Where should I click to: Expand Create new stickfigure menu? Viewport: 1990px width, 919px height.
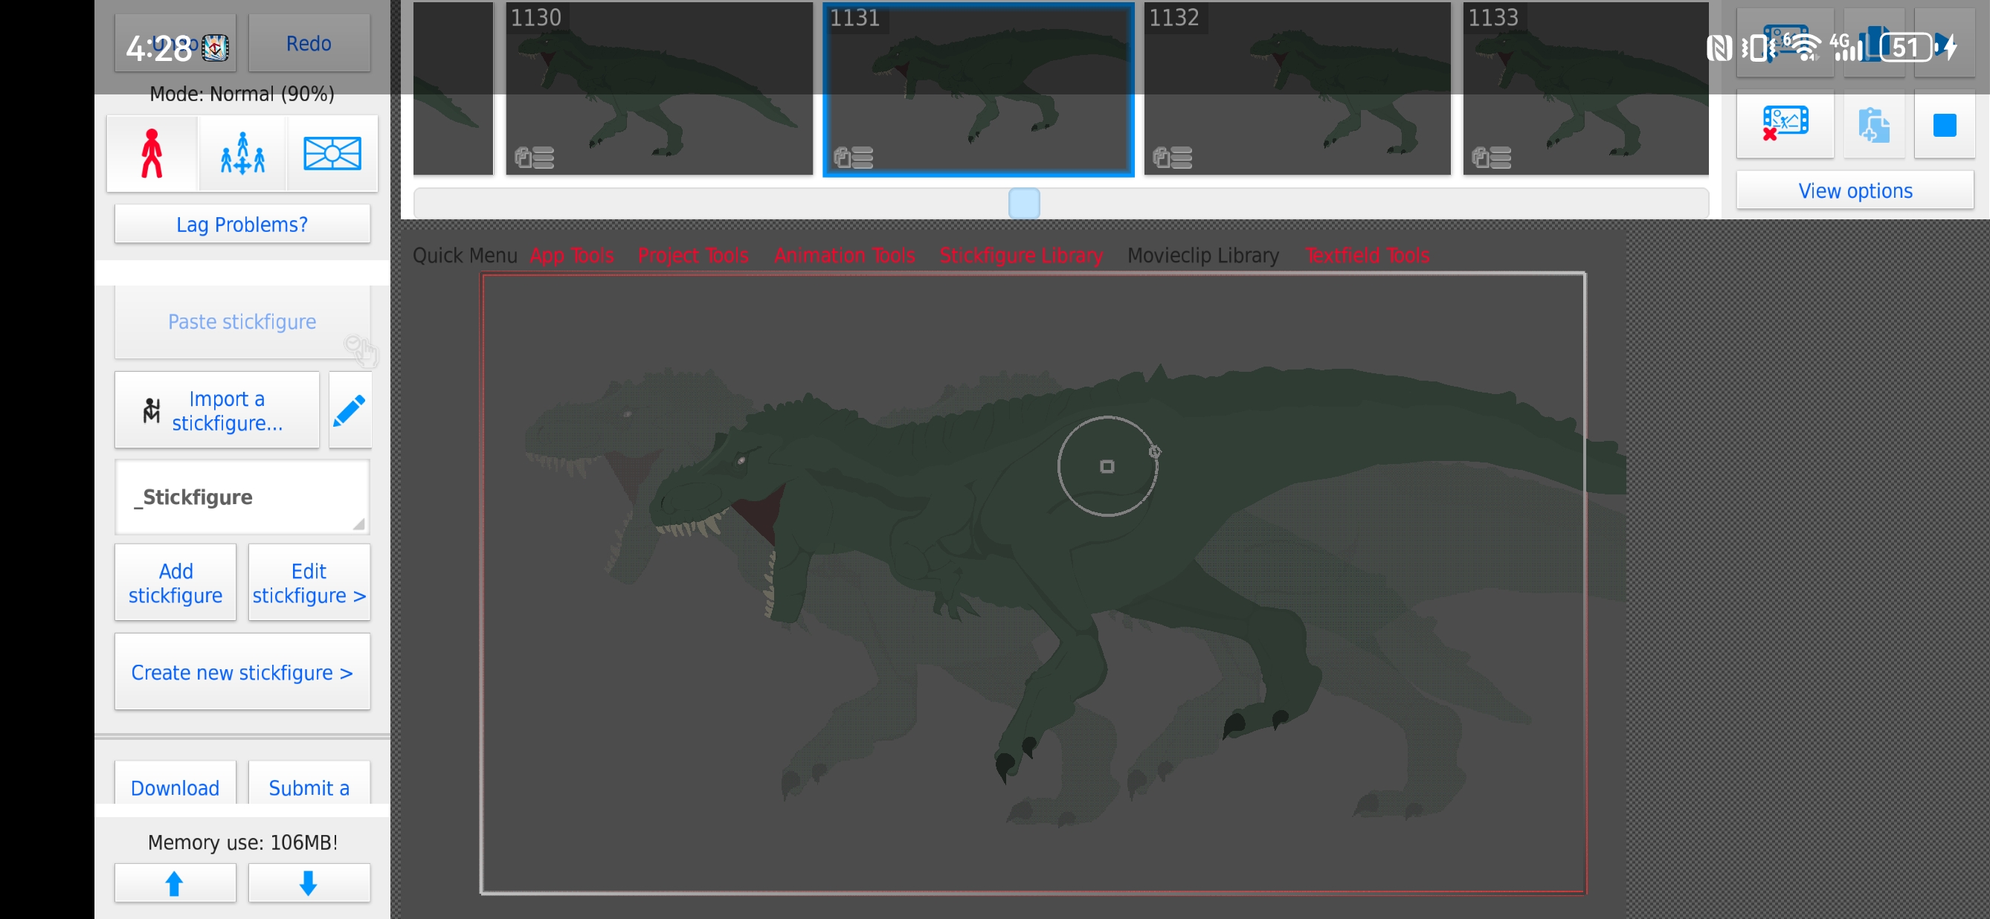pyautogui.click(x=242, y=672)
